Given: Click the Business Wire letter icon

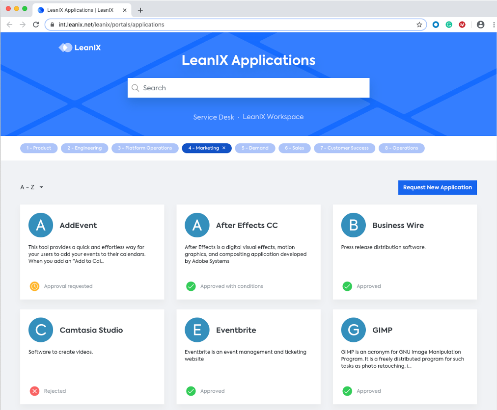Looking at the screenshot, I should click(353, 225).
